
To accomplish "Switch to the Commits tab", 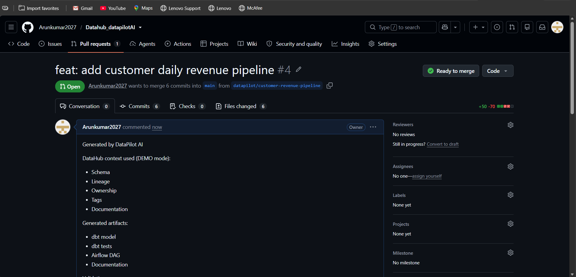I will click(x=140, y=106).
